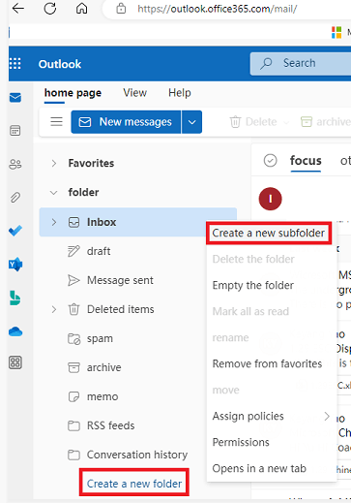This screenshot has width=351, height=503.
Task: Open the Bookings icon in sidebar
Action: [15, 298]
